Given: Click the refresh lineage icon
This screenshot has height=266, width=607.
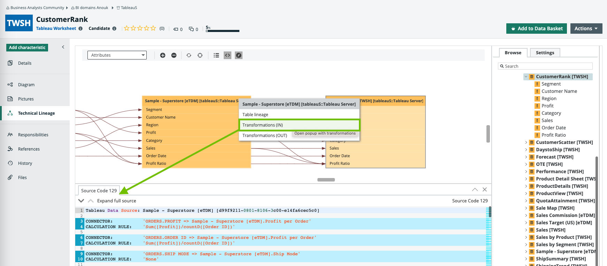Looking at the screenshot, I should pyautogui.click(x=189, y=55).
